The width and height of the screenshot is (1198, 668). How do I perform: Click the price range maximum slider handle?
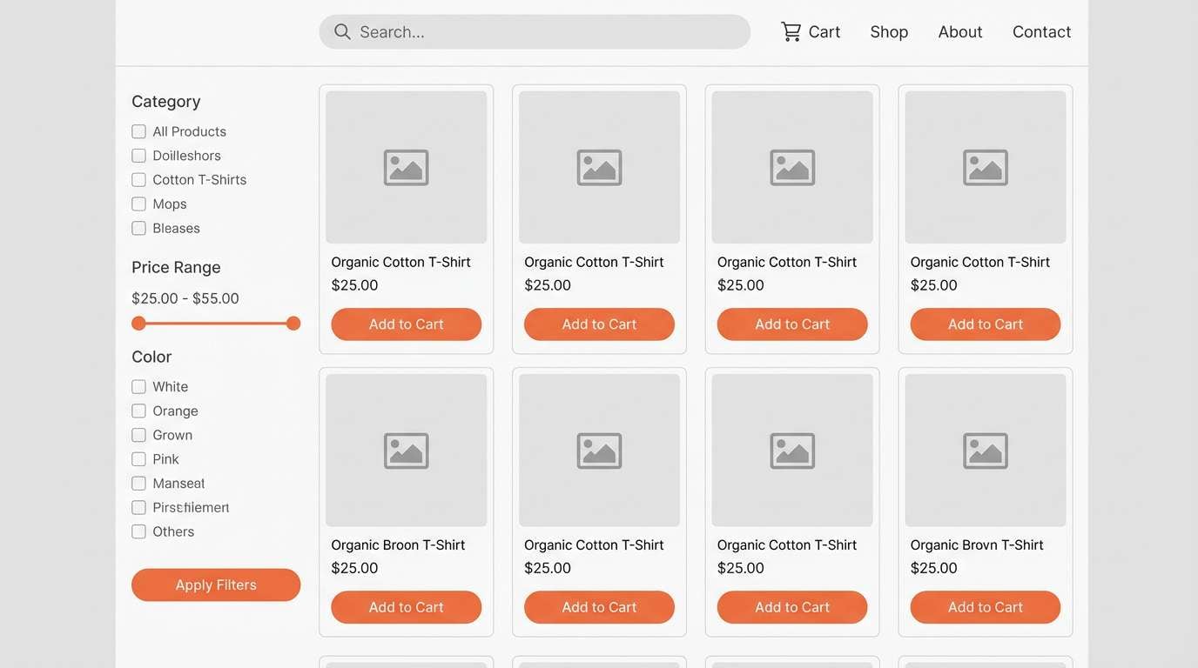click(293, 324)
